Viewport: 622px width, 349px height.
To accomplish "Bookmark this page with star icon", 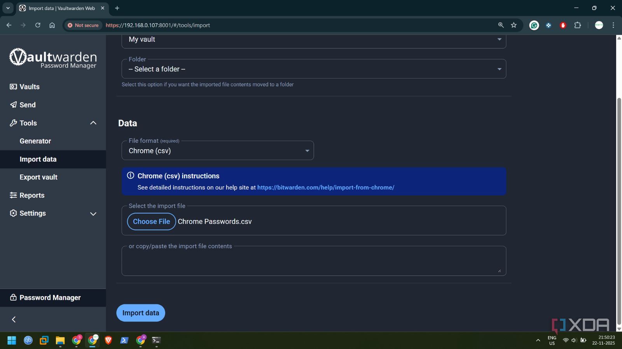I will (x=514, y=25).
